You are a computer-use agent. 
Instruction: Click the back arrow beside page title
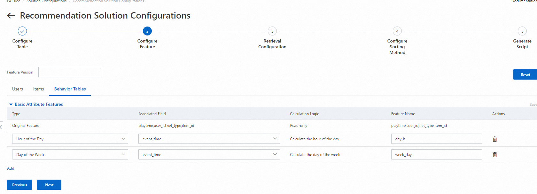(11, 16)
